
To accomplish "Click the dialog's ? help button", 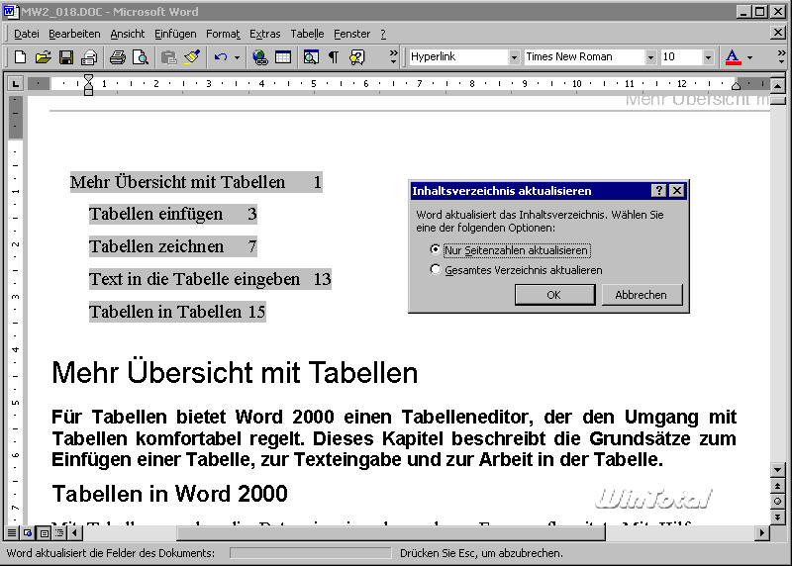I will click(x=658, y=190).
